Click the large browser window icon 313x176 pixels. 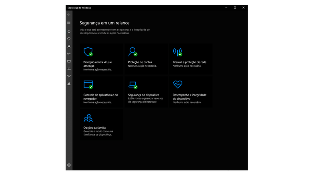(x=88, y=85)
